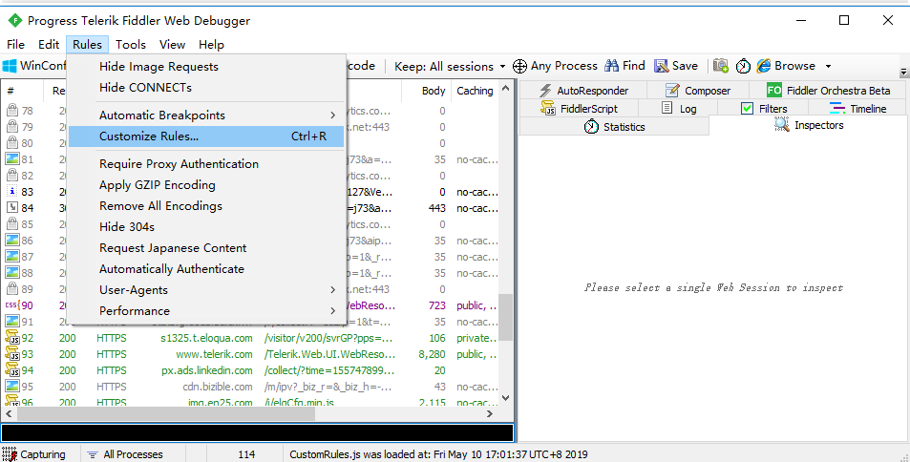
Task: Sort sessions by Caching column header
Action: click(475, 91)
